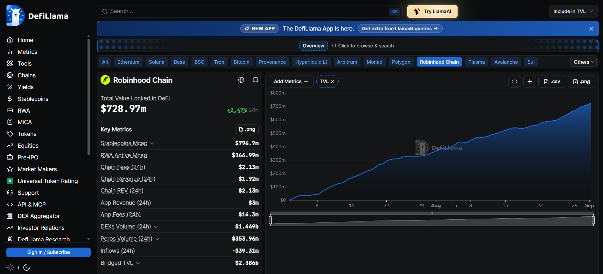Open the Others chains dropdown
The image size is (603, 274).
[583, 62]
